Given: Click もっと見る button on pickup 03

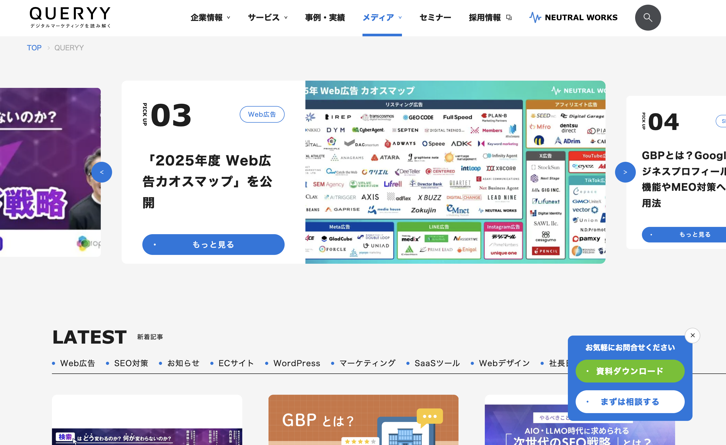Looking at the screenshot, I should 213,244.
